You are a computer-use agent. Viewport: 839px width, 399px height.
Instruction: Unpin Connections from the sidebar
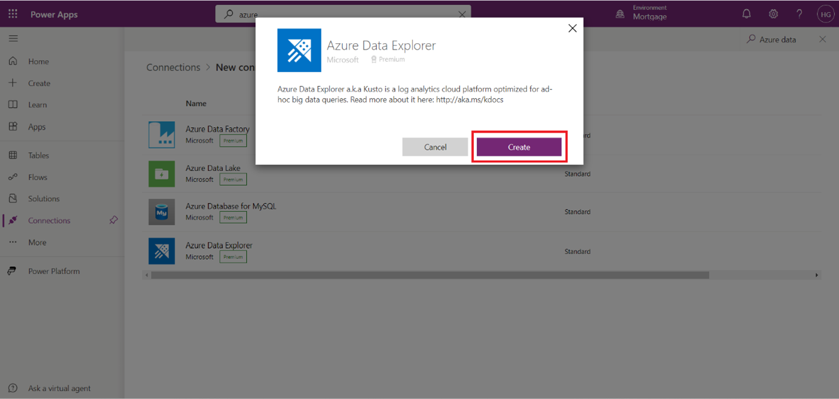(113, 221)
